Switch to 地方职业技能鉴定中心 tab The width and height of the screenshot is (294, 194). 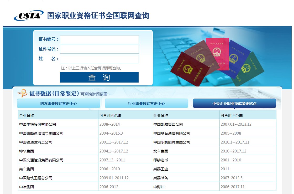59,104
